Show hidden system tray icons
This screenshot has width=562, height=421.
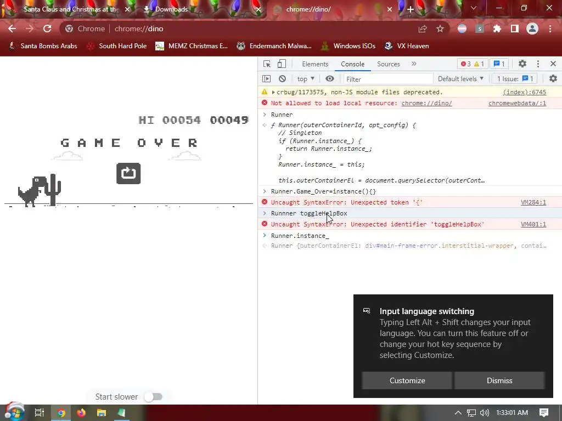458,413
